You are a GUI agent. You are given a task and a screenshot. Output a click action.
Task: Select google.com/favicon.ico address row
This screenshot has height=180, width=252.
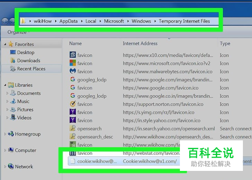[161, 88]
